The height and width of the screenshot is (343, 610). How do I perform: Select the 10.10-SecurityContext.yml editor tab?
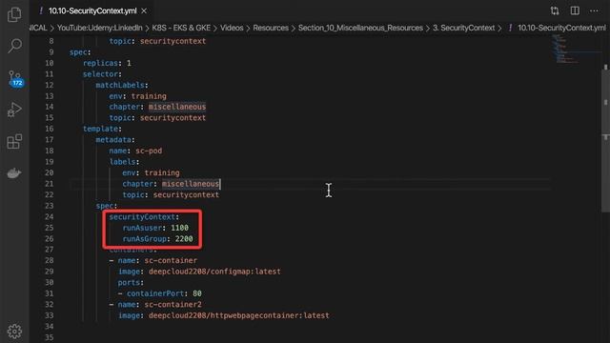[92, 11]
